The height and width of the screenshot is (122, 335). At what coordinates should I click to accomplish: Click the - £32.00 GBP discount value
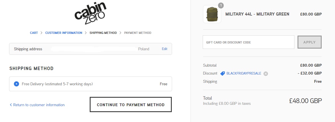(309, 73)
